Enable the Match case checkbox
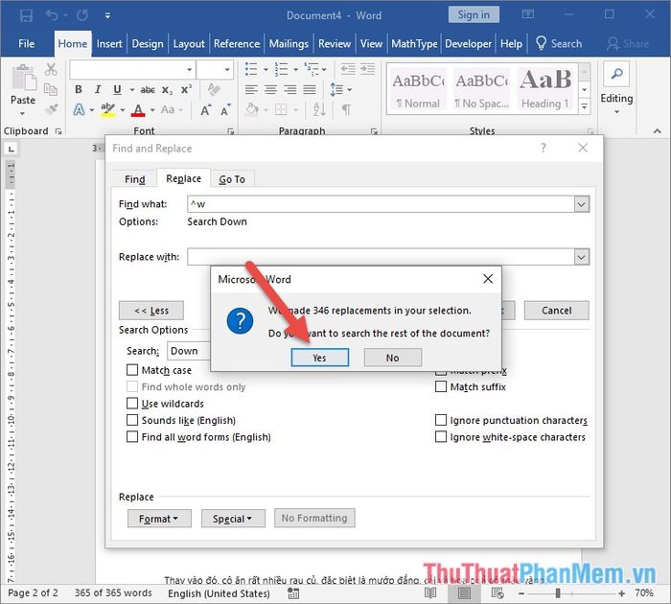This screenshot has width=671, height=604. coord(132,369)
